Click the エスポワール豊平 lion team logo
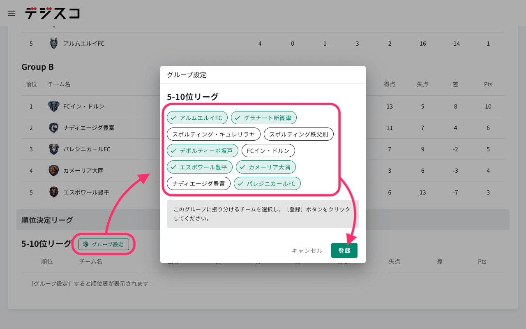 tap(53, 192)
